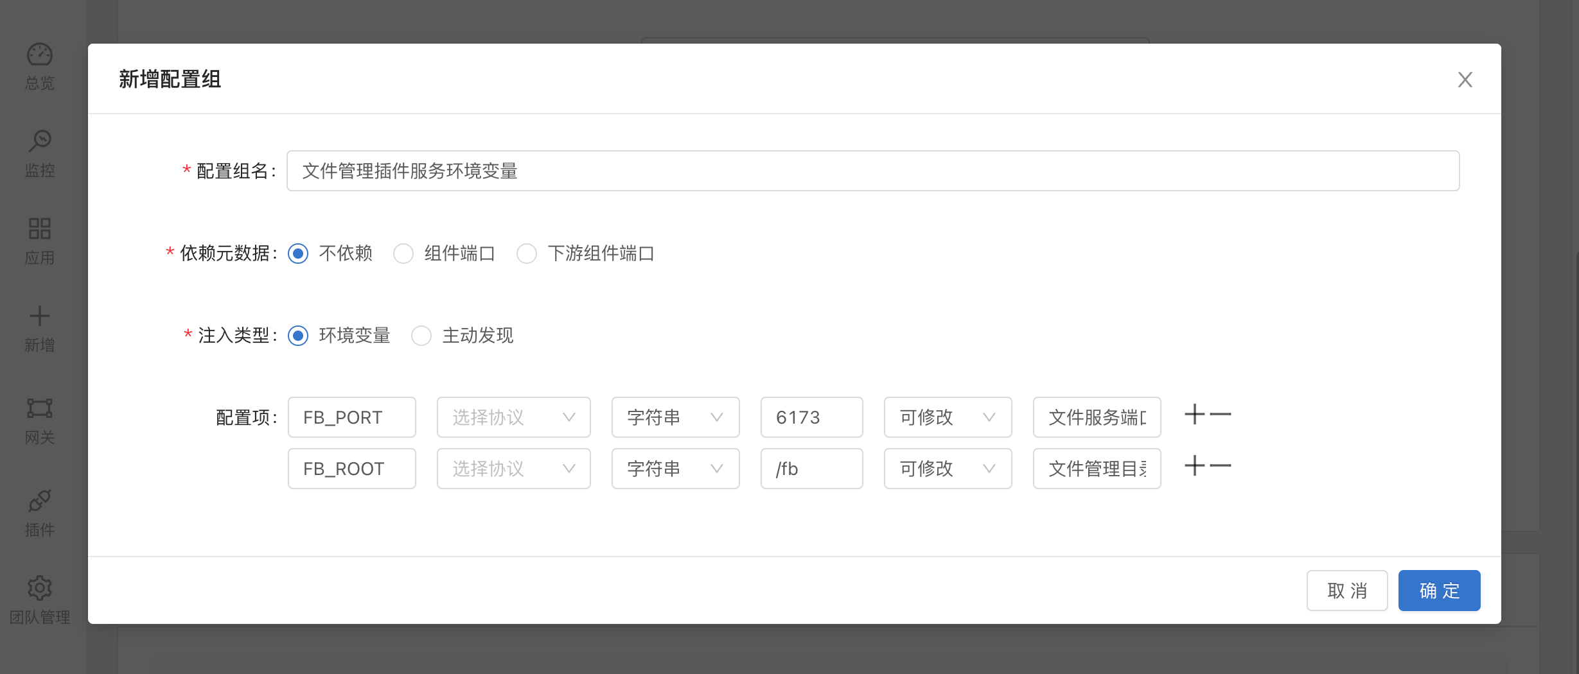Image resolution: width=1579 pixels, height=674 pixels.
Task: Click the FB_ROOT key input
Action: [352, 469]
